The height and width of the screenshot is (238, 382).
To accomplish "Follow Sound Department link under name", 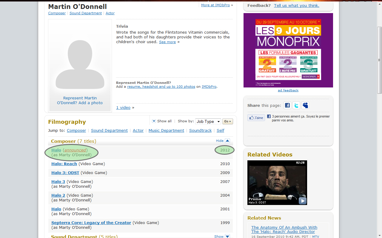I will point(86,13).
